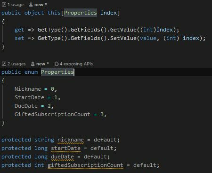Click the puzzle icon beside 'exposing APIs'
This screenshot has width=212, height=173.
(57, 64)
